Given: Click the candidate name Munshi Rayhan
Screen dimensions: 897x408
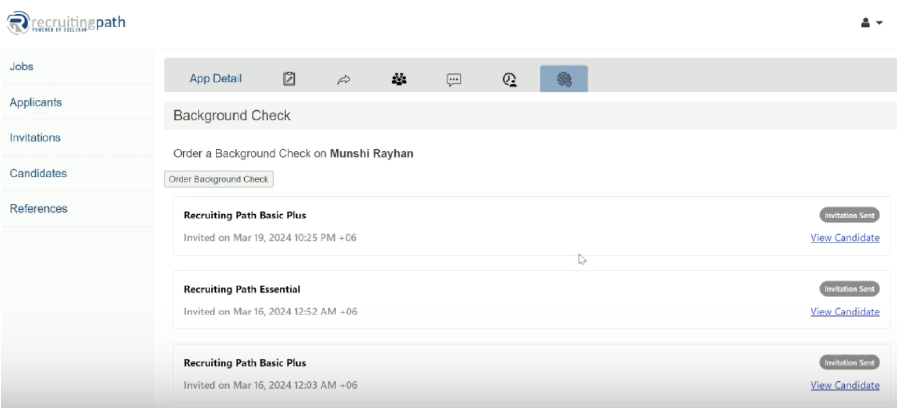Looking at the screenshot, I should coord(372,153).
